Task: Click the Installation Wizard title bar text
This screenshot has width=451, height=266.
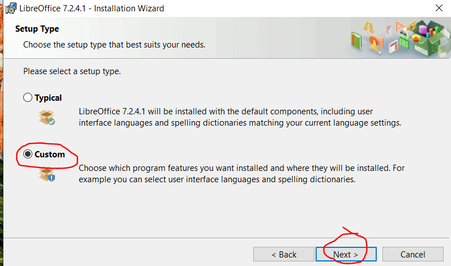Action: [x=92, y=8]
